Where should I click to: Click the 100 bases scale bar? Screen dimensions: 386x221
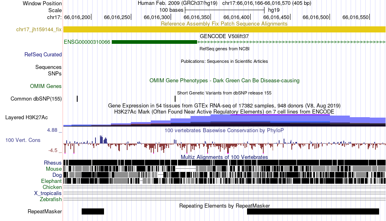tap(225, 10)
